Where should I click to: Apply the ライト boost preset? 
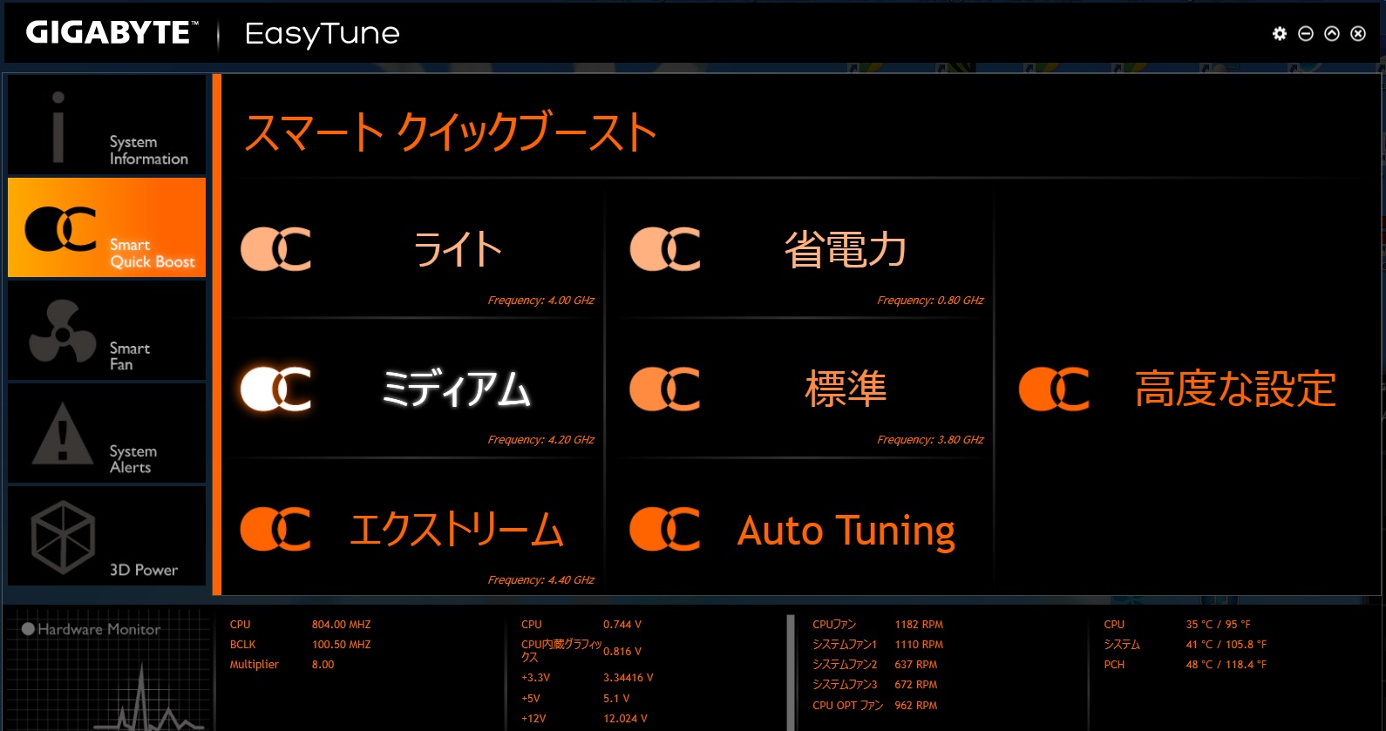(417, 251)
